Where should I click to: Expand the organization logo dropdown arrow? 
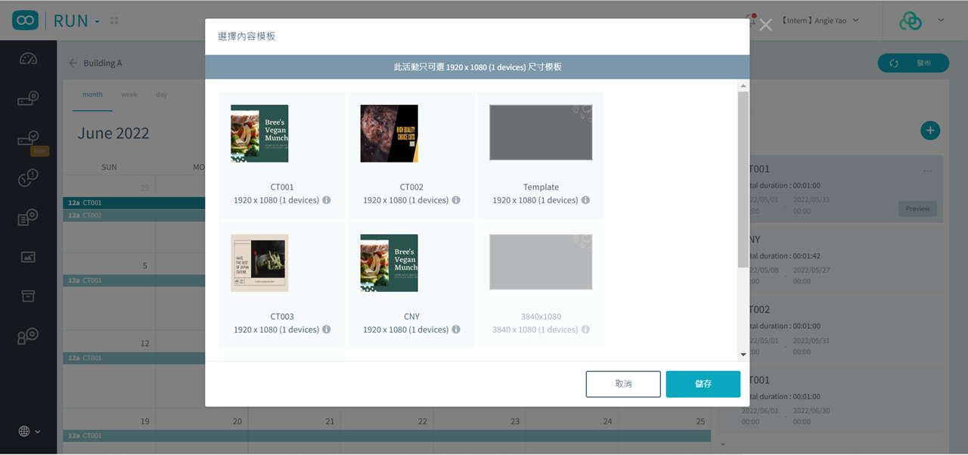(x=941, y=20)
